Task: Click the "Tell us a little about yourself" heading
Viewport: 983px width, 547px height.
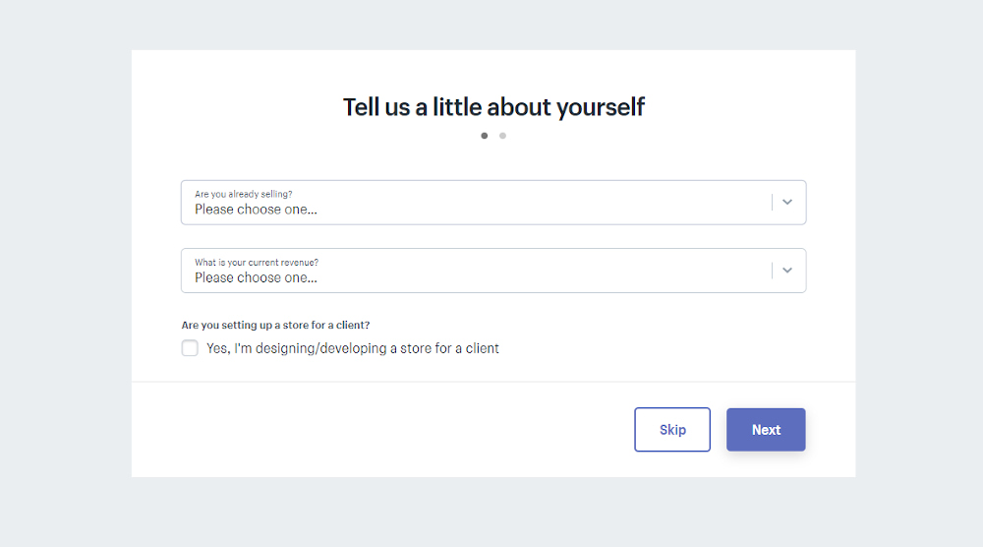Action: pos(493,107)
